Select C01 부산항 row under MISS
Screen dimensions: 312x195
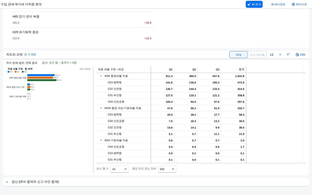click(x=171, y=134)
